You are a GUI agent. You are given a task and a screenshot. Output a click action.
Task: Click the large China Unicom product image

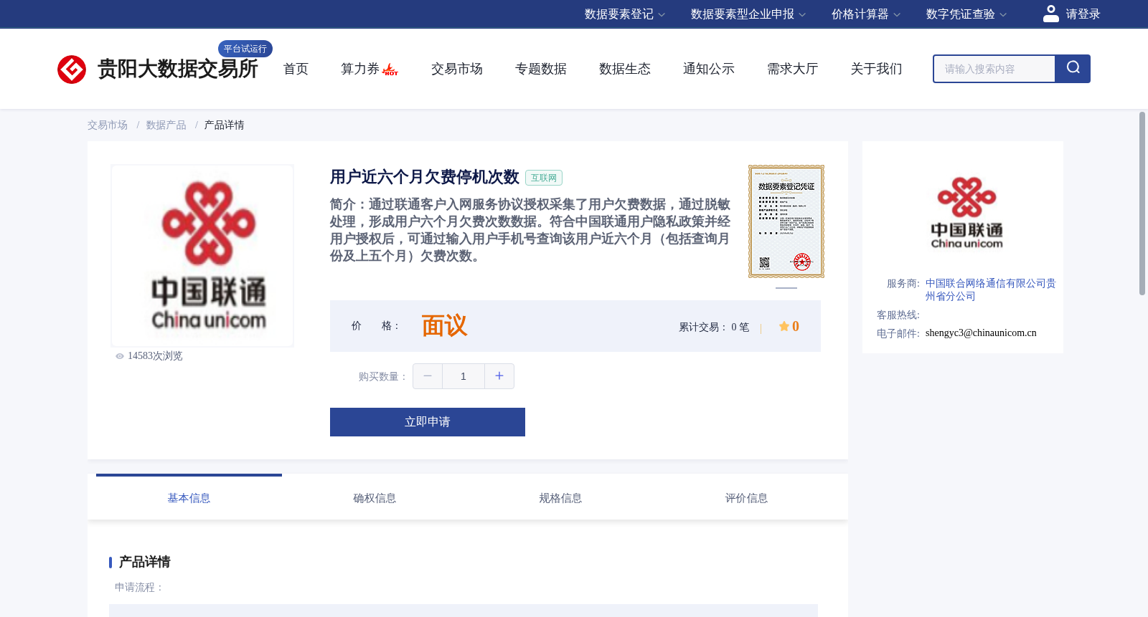click(x=202, y=256)
